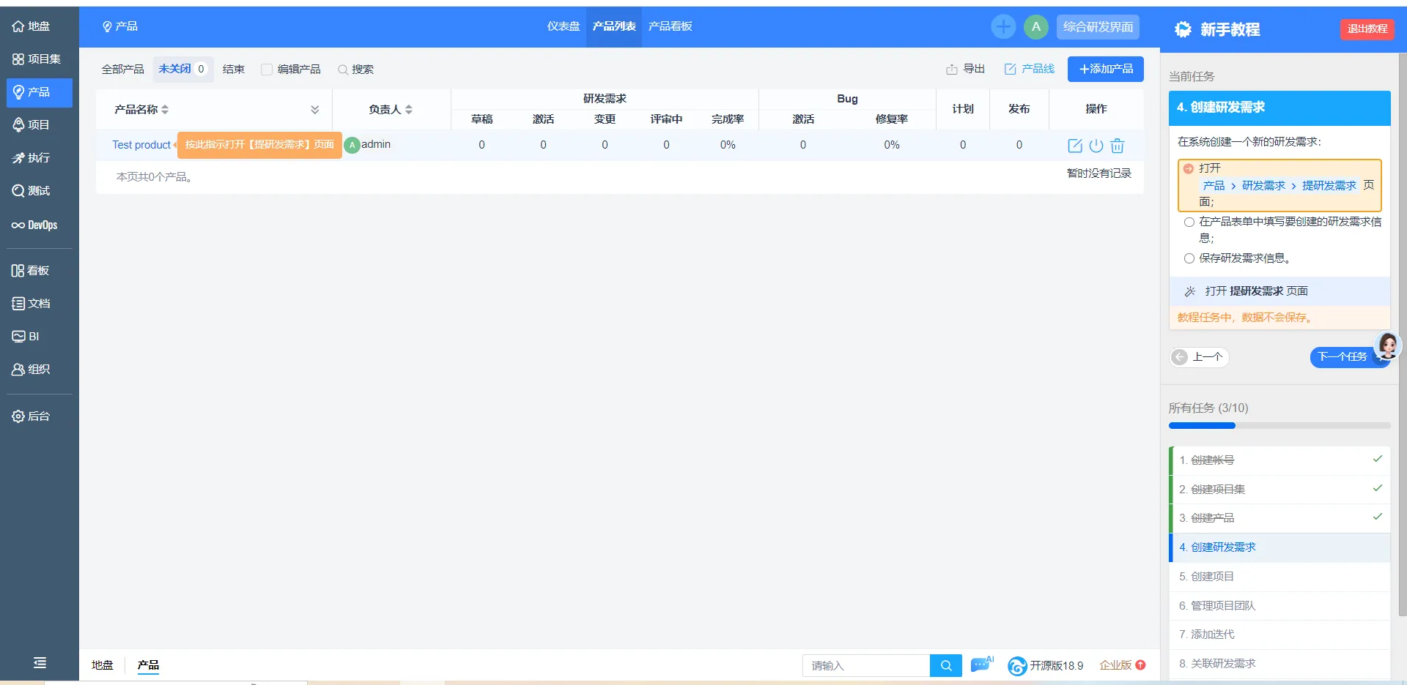Click the 搜索 search toggle

point(356,70)
